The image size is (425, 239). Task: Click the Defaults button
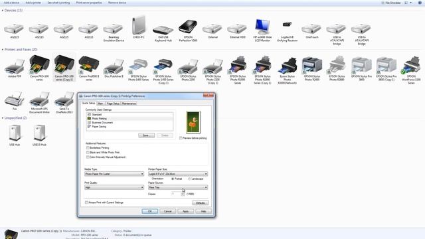coord(201,203)
